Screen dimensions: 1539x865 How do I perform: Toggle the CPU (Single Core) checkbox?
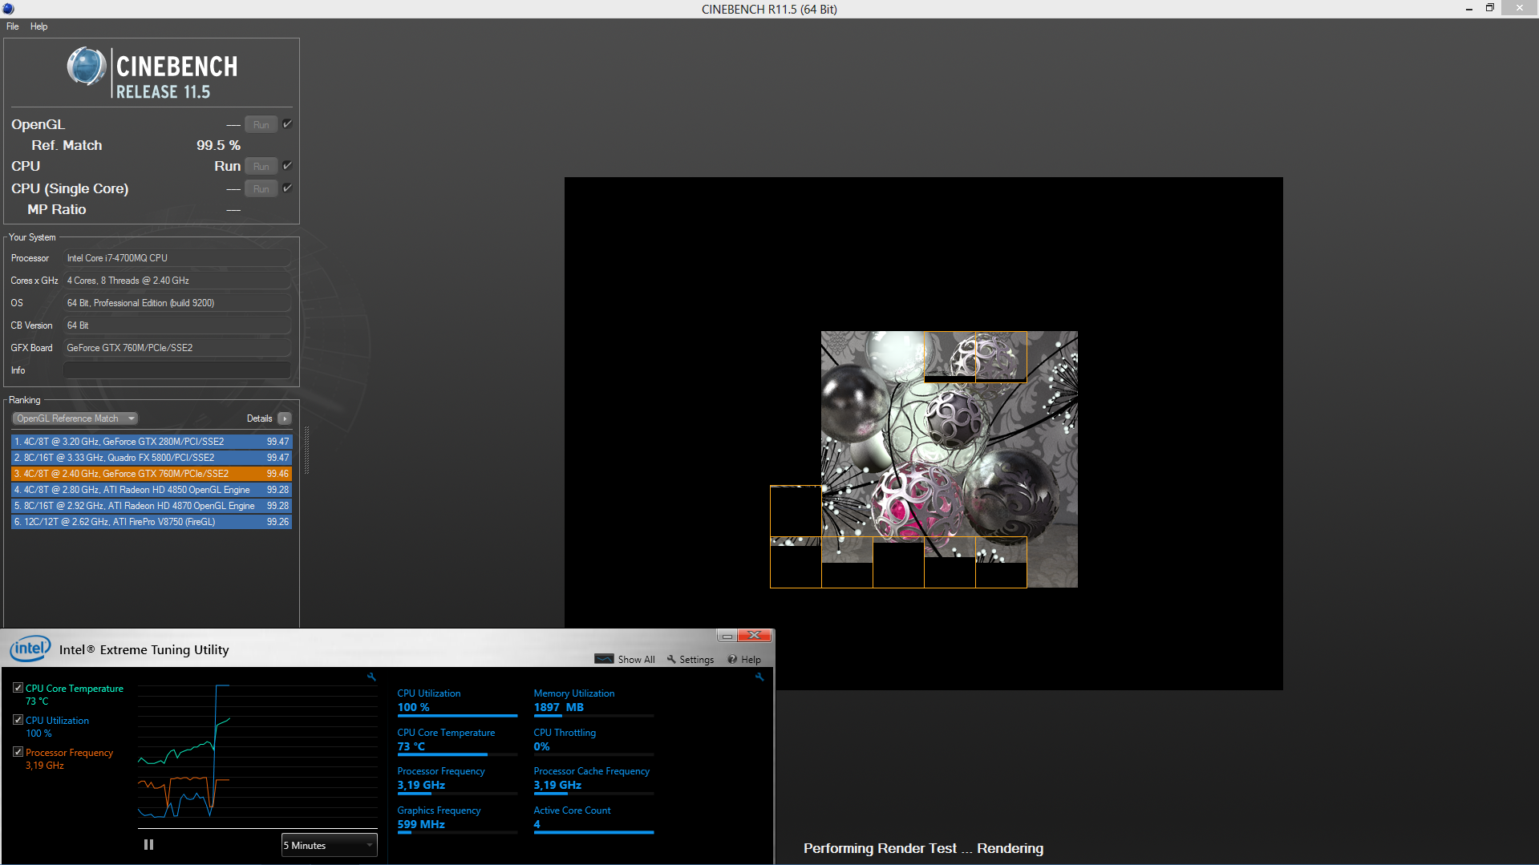pyautogui.click(x=287, y=188)
